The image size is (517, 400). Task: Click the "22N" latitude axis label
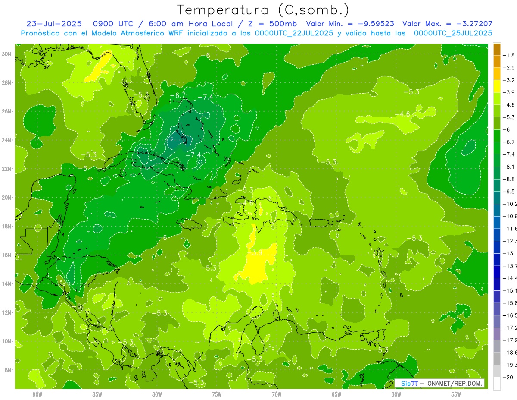point(7,169)
